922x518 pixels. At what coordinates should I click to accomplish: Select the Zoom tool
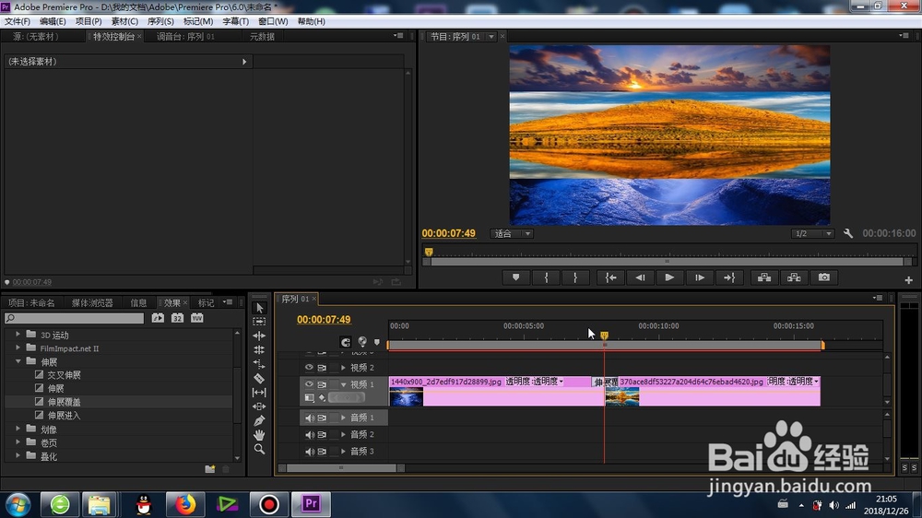coord(259,449)
